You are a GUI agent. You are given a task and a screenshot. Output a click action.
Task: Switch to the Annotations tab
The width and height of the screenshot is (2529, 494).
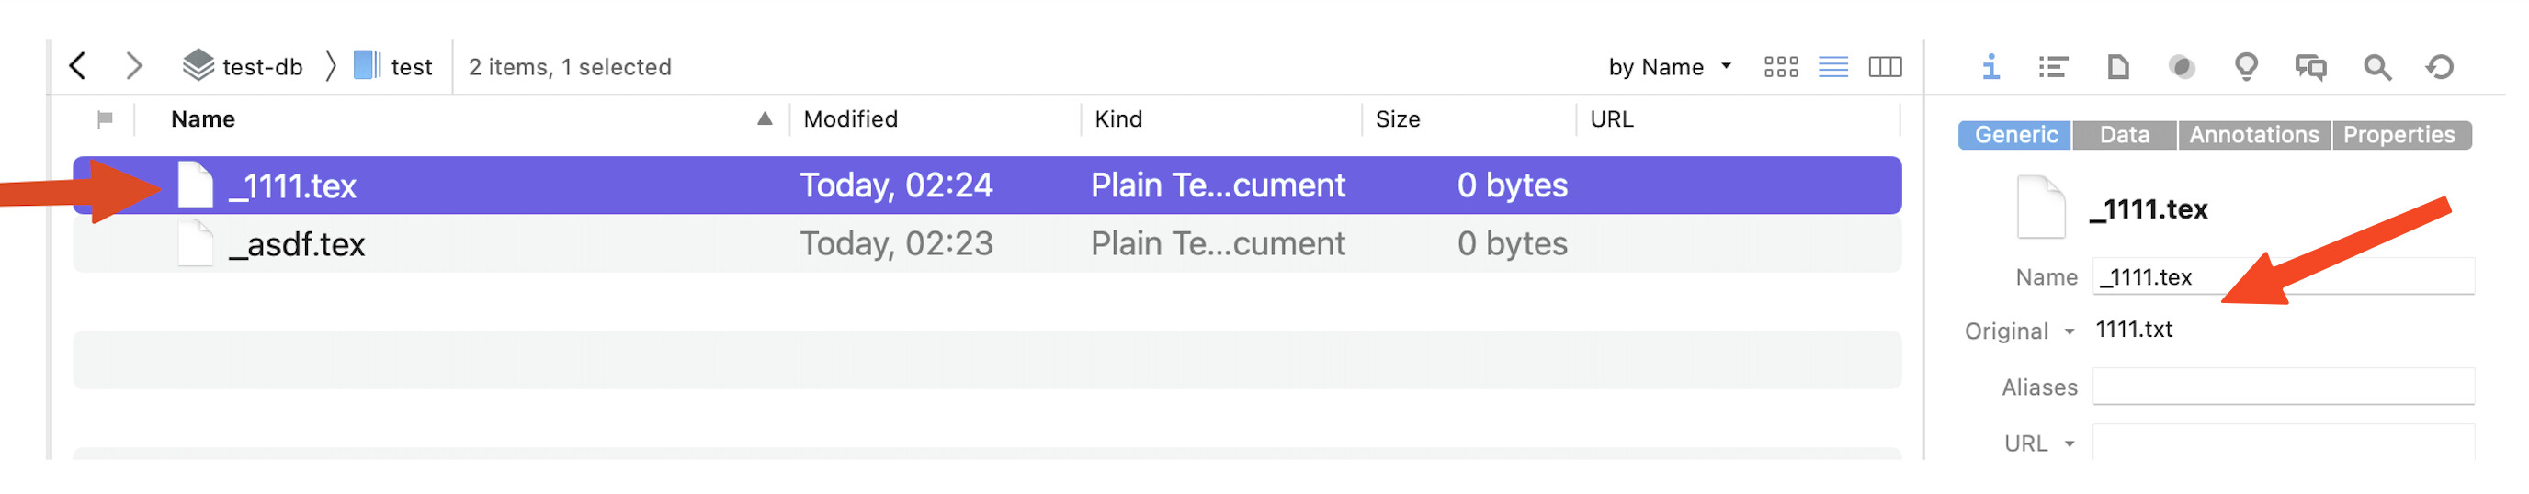[x=2253, y=135]
